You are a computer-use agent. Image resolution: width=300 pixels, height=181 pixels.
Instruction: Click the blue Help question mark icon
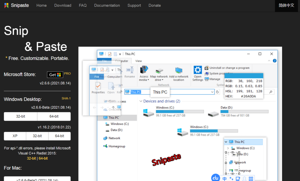tap(275, 61)
